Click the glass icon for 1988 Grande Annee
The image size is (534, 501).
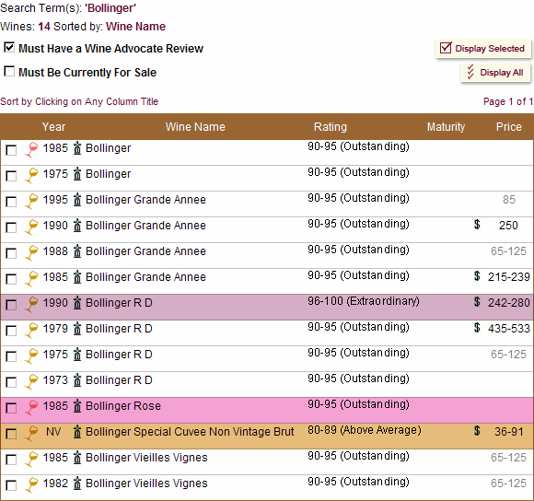tap(31, 253)
